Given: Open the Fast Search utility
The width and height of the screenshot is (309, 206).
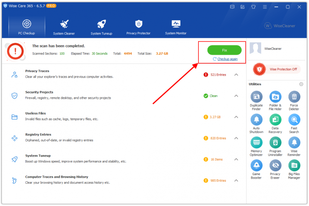Looking at the screenshot, I should tap(294, 123).
